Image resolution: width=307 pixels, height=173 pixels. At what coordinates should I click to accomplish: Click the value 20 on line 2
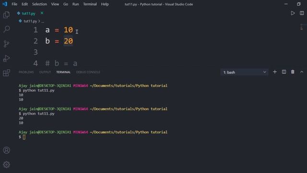tap(68, 41)
